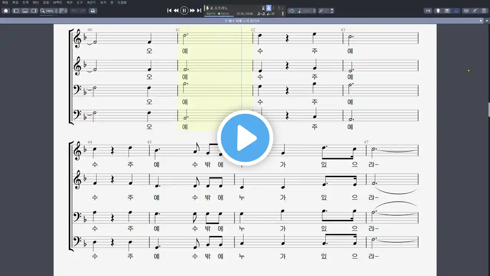
Task: Toggle the countdown hourglass
Action: 263,8
